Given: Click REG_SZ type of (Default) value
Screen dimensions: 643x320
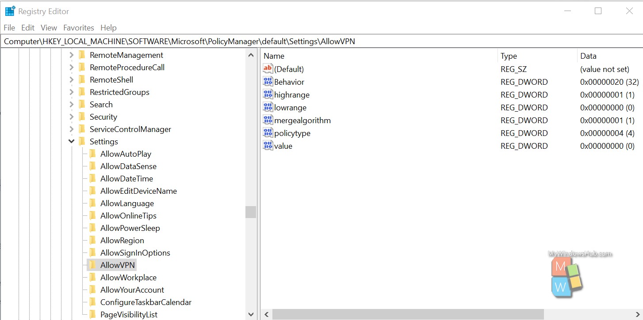Looking at the screenshot, I should pyautogui.click(x=513, y=69).
